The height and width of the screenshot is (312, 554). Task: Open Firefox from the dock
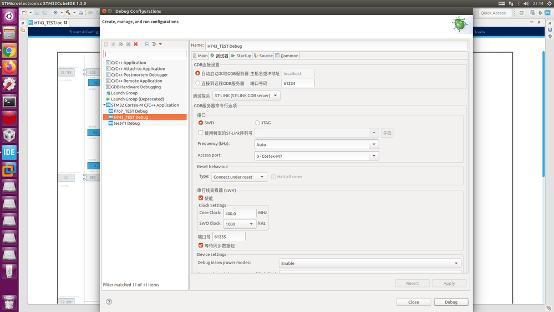pos(9,68)
